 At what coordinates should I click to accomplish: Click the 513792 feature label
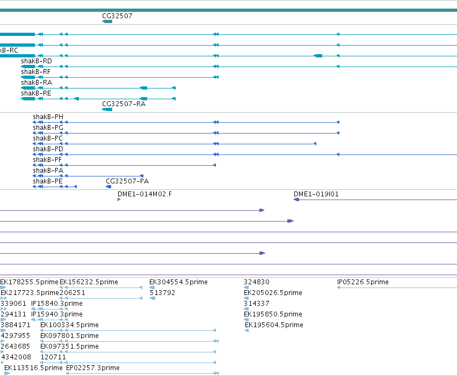162,293
